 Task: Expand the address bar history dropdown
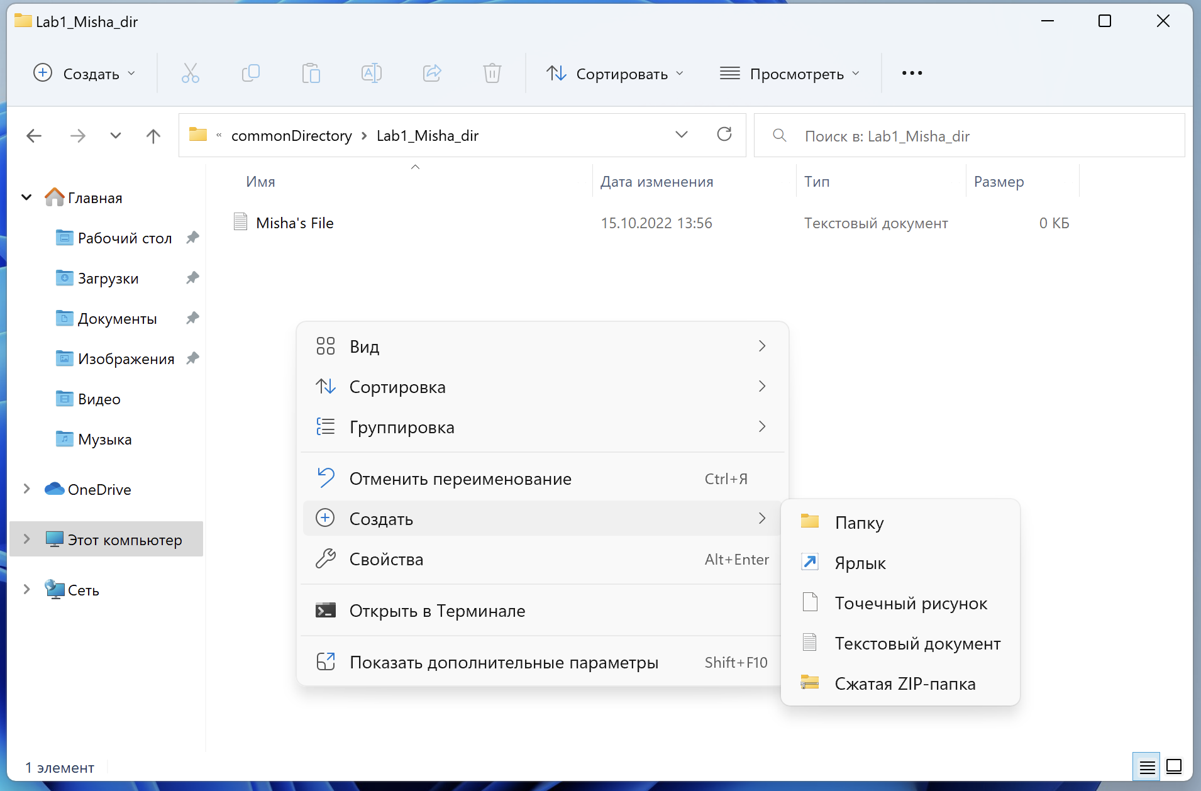pos(681,135)
